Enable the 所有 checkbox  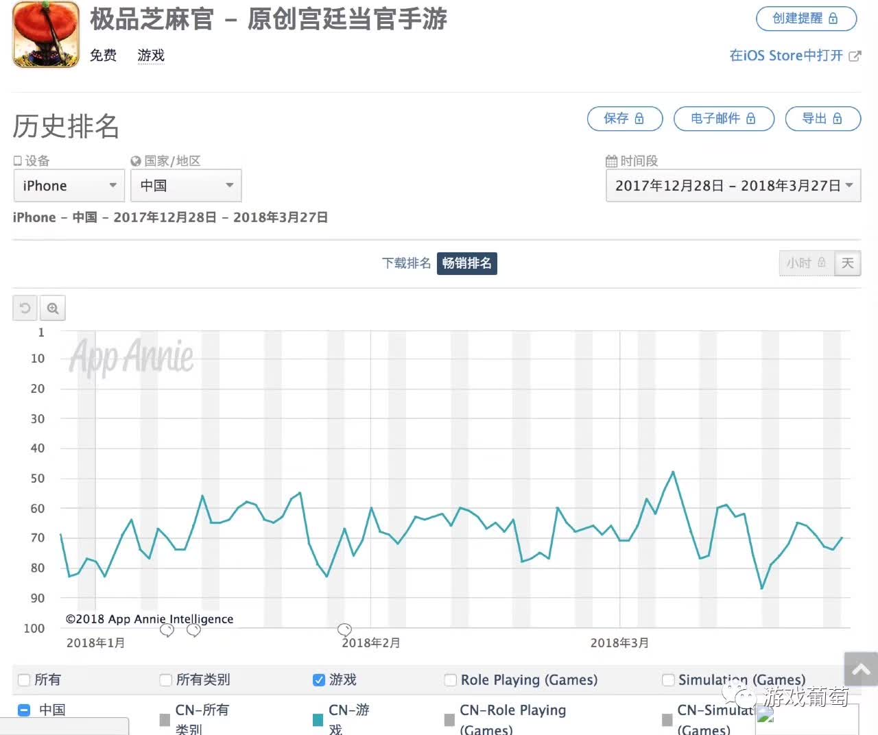coord(24,680)
